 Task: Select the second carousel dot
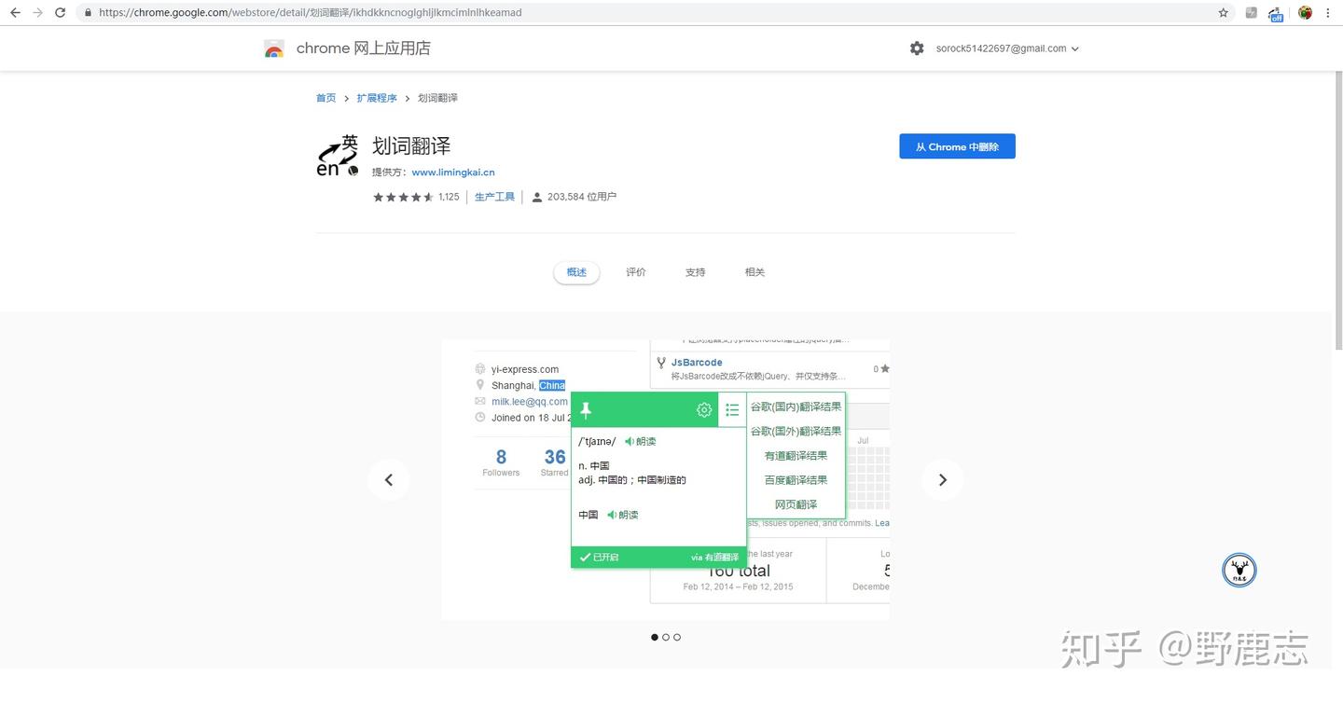coord(666,638)
